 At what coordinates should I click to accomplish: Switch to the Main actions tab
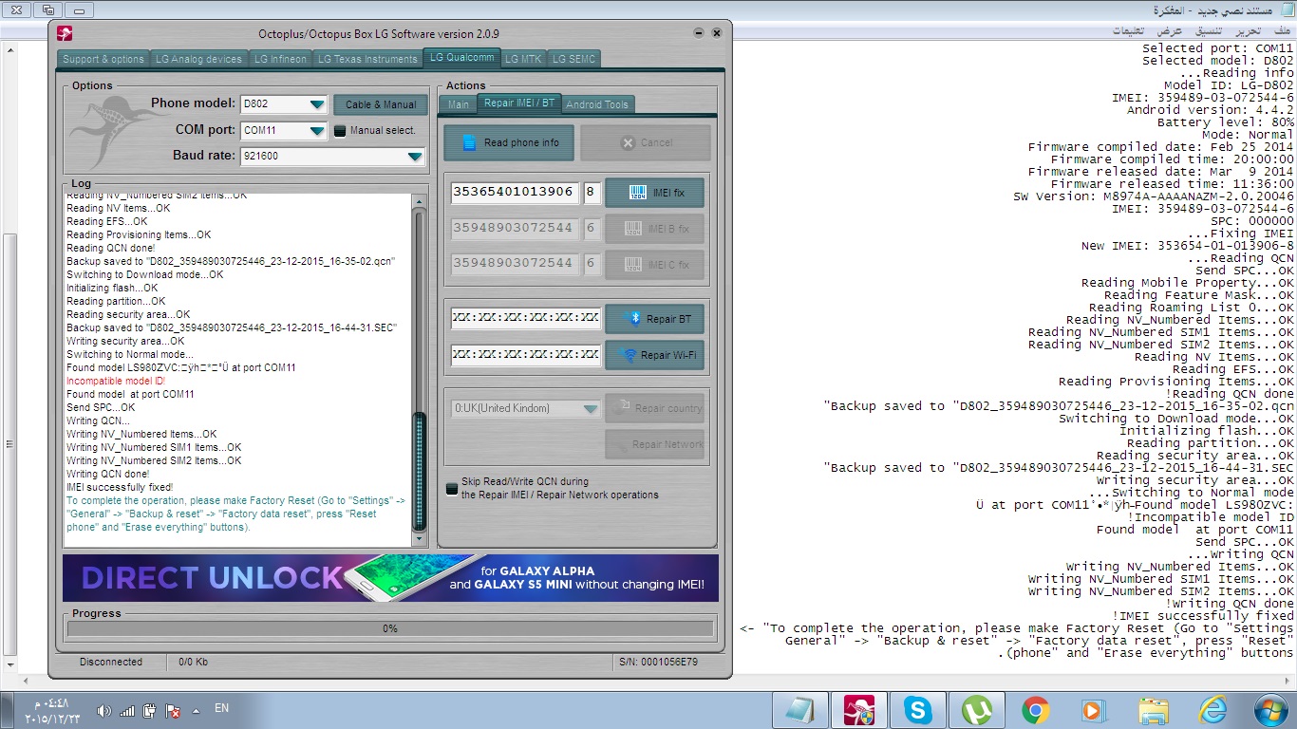tap(459, 104)
